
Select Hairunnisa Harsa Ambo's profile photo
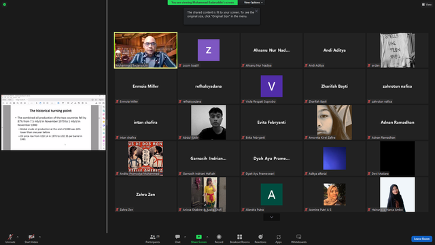pyautogui.click(x=397, y=195)
